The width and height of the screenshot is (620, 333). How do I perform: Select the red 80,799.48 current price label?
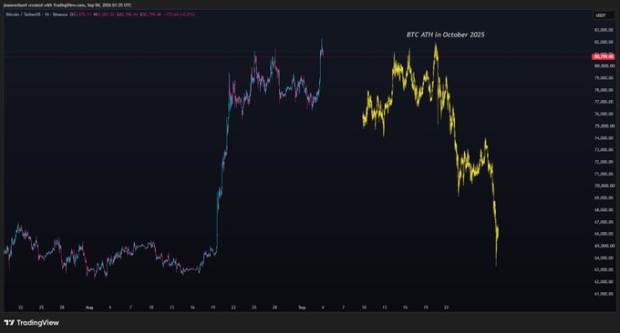click(603, 56)
